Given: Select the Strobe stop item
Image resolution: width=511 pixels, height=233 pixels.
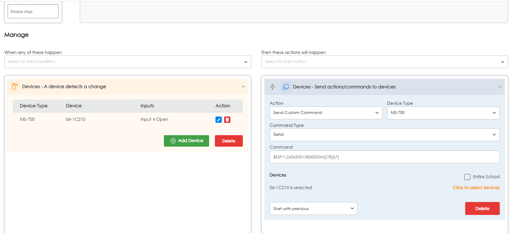Looking at the screenshot, I should 33,11.
